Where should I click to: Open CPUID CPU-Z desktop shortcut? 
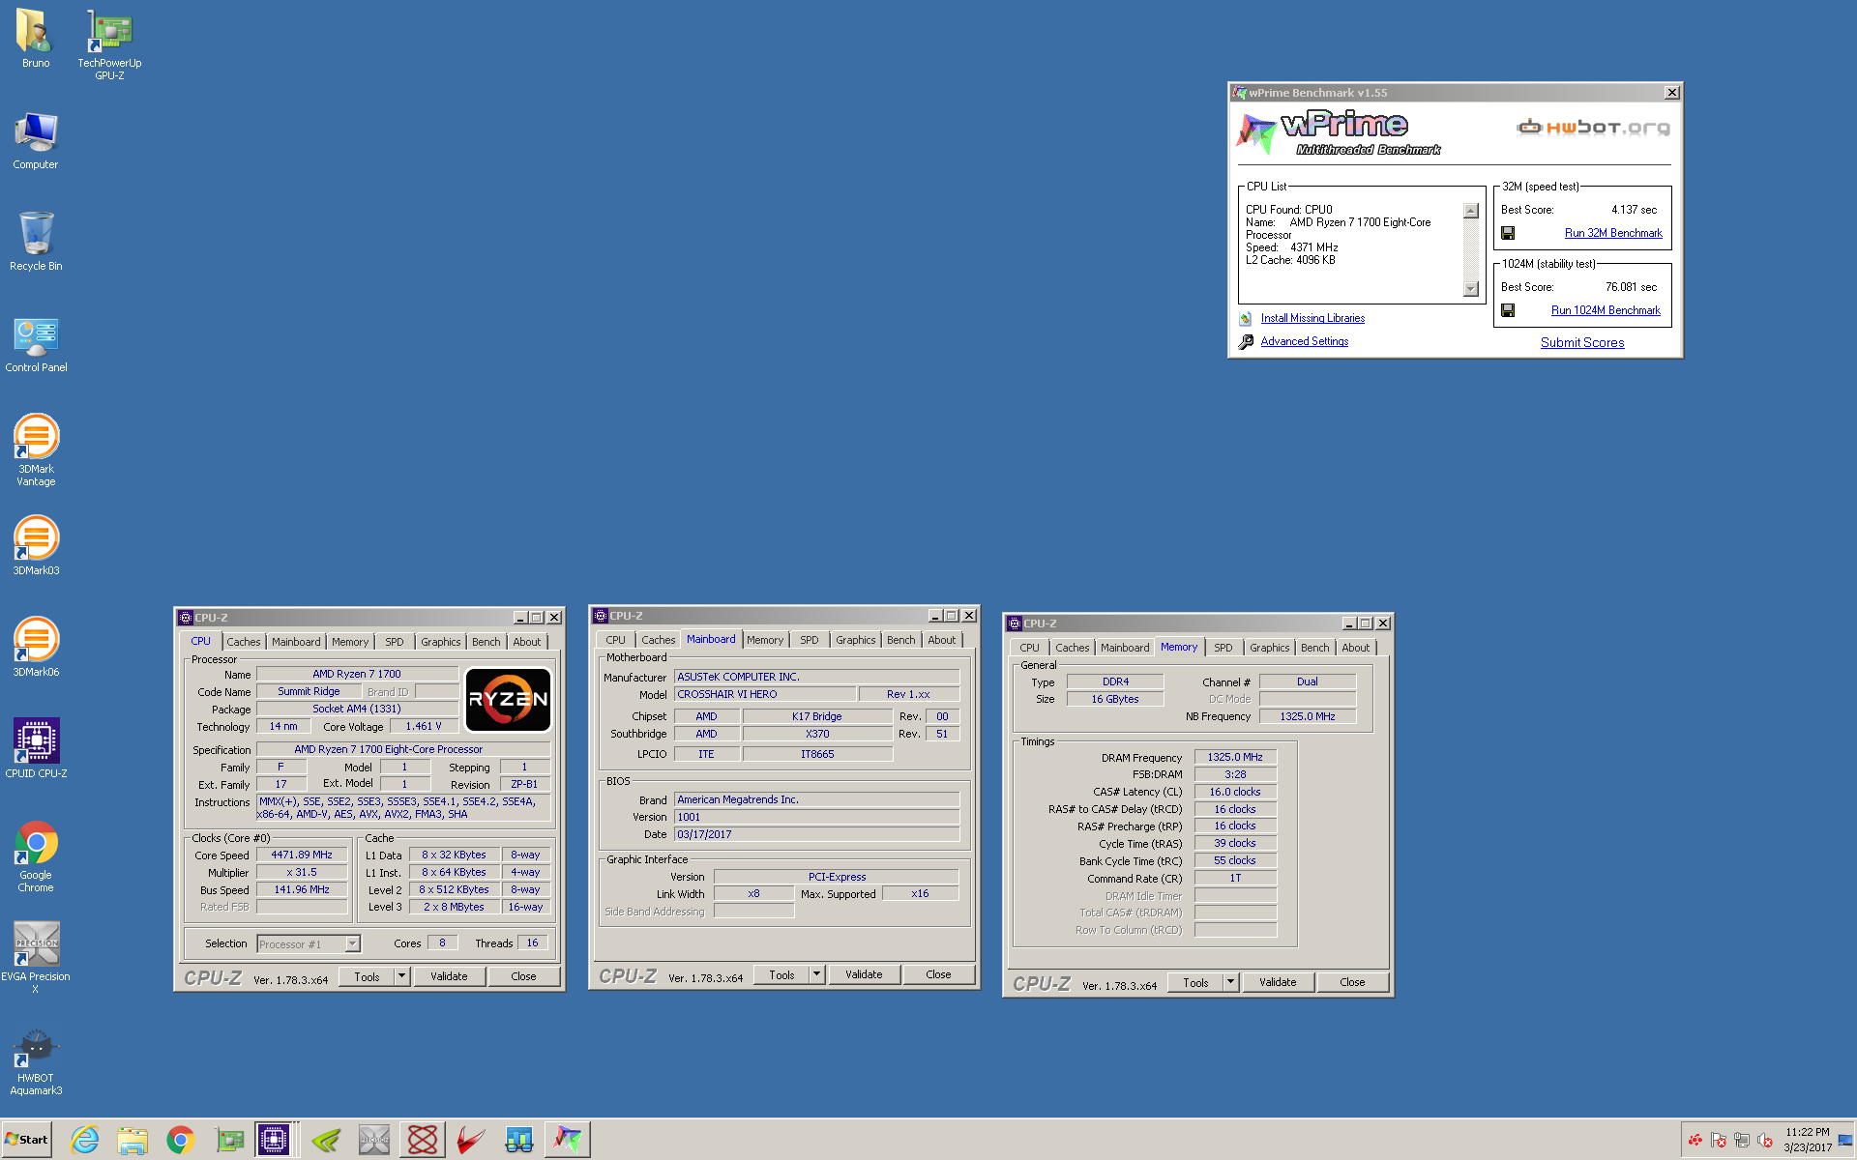coord(36,748)
